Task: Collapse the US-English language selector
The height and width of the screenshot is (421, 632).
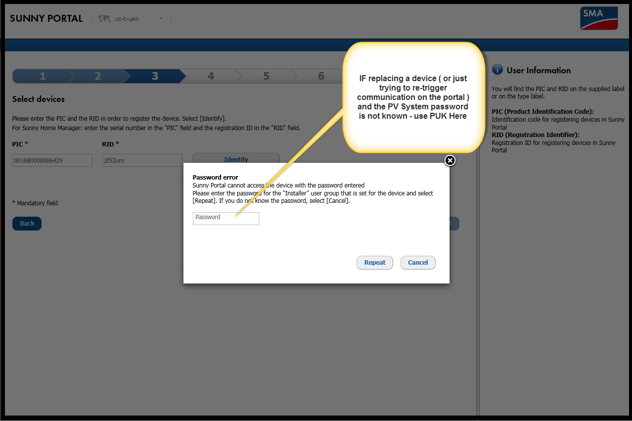Action: tap(160, 18)
